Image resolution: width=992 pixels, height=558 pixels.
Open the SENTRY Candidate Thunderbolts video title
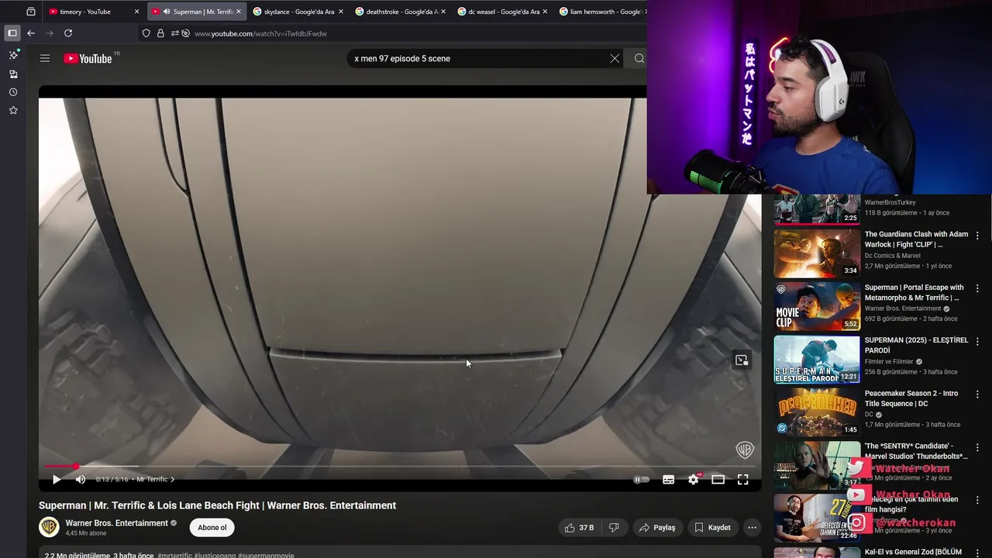(916, 451)
